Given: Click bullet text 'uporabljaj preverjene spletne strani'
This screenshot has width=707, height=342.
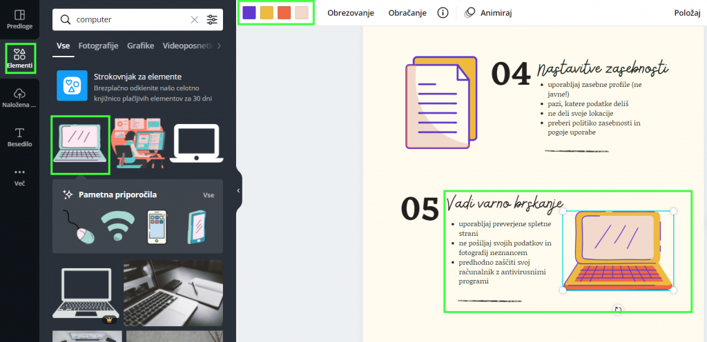Looking at the screenshot, I should click(505, 229).
